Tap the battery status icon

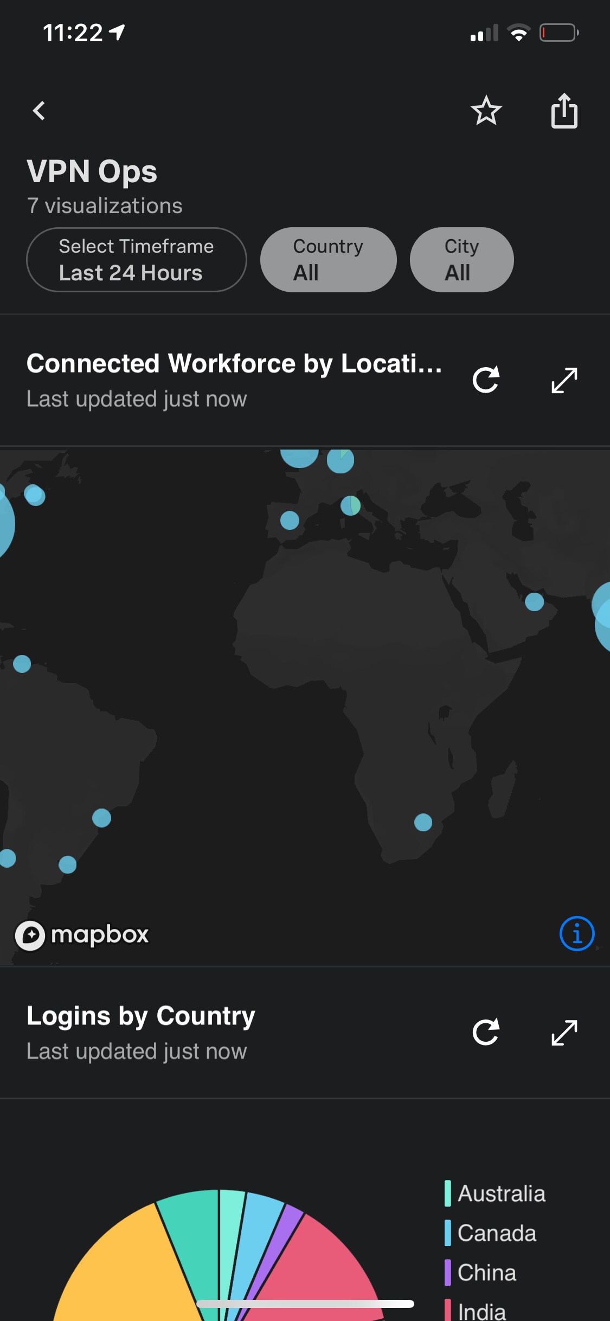[x=559, y=33]
